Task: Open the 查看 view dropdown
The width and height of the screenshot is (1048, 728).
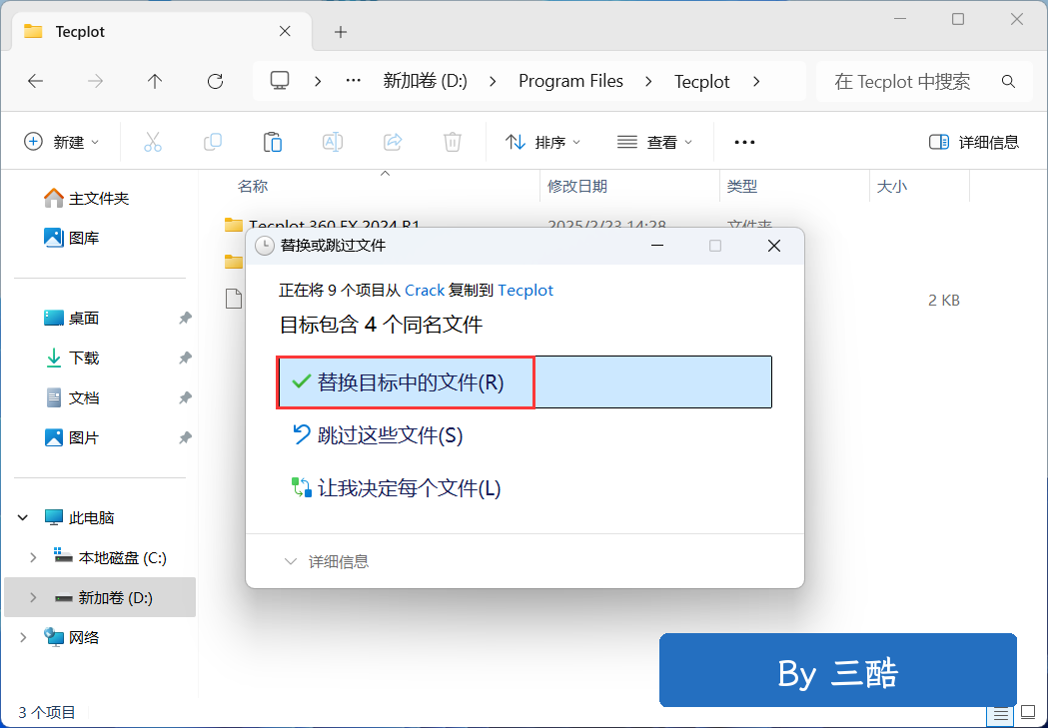Action: [x=654, y=142]
